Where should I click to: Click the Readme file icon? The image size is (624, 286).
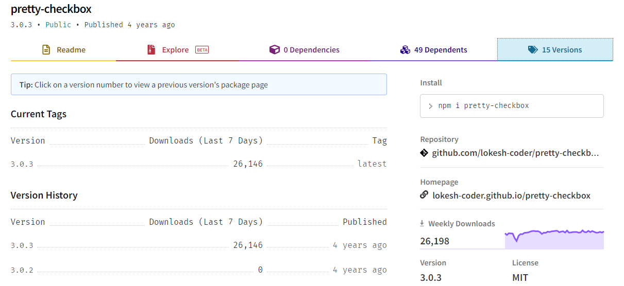46,50
